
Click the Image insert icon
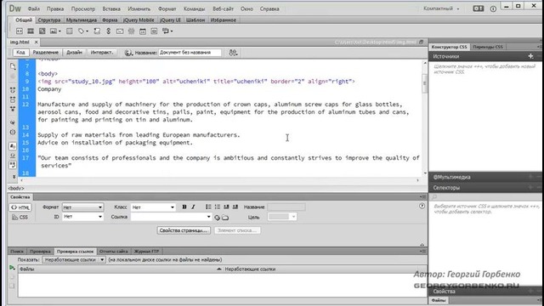click(x=54, y=31)
